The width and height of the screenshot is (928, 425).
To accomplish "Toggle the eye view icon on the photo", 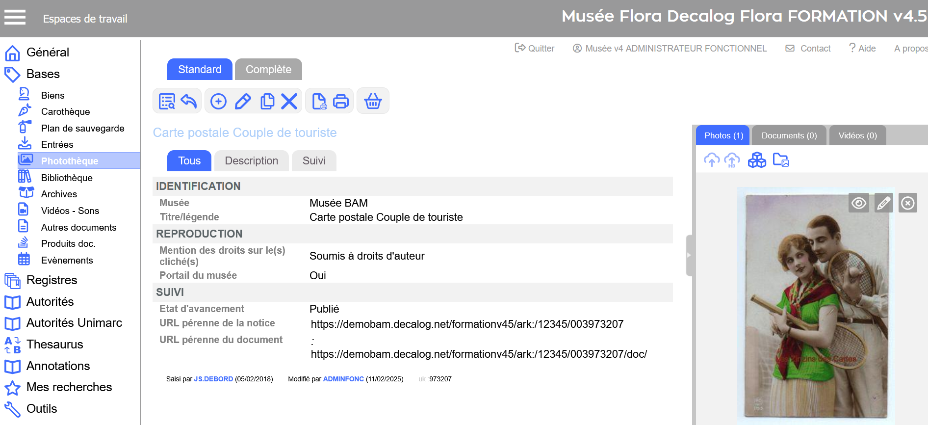I will (x=858, y=203).
